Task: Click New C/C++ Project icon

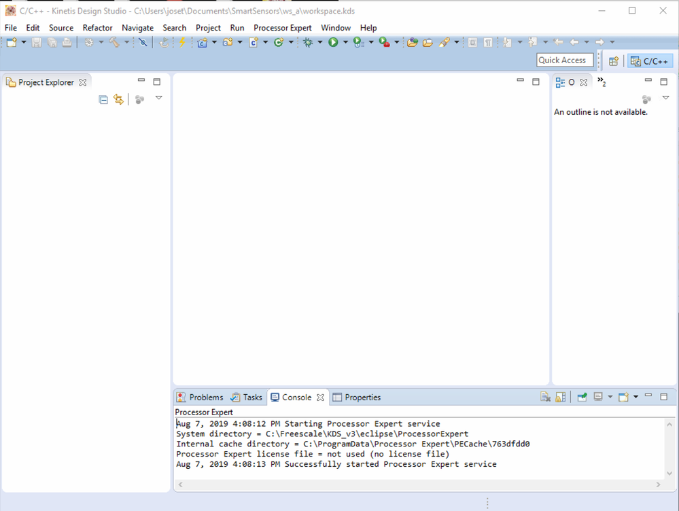Action: (x=203, y=42)
